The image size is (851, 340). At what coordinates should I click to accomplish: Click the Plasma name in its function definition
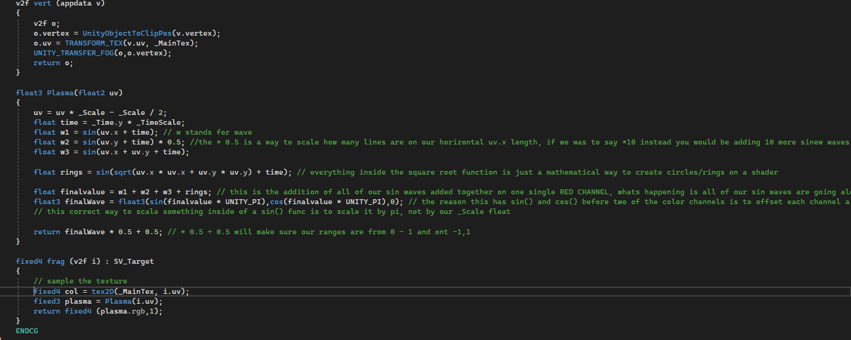tap(60, 93)
